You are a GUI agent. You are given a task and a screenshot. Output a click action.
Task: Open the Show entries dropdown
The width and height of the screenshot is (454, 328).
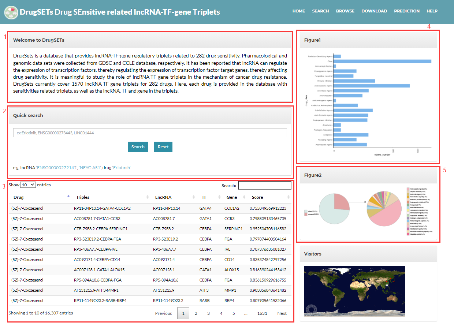pyautogui.click(x=28, y=185)
